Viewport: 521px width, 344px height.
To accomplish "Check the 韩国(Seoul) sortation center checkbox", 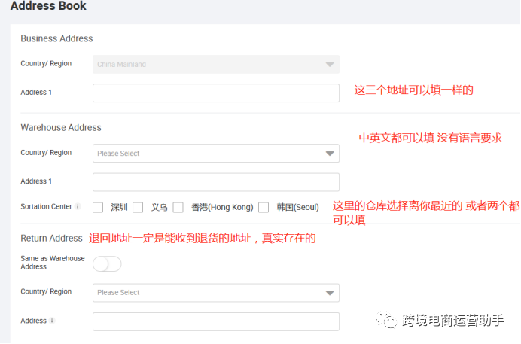I will (x=264, y=208).
